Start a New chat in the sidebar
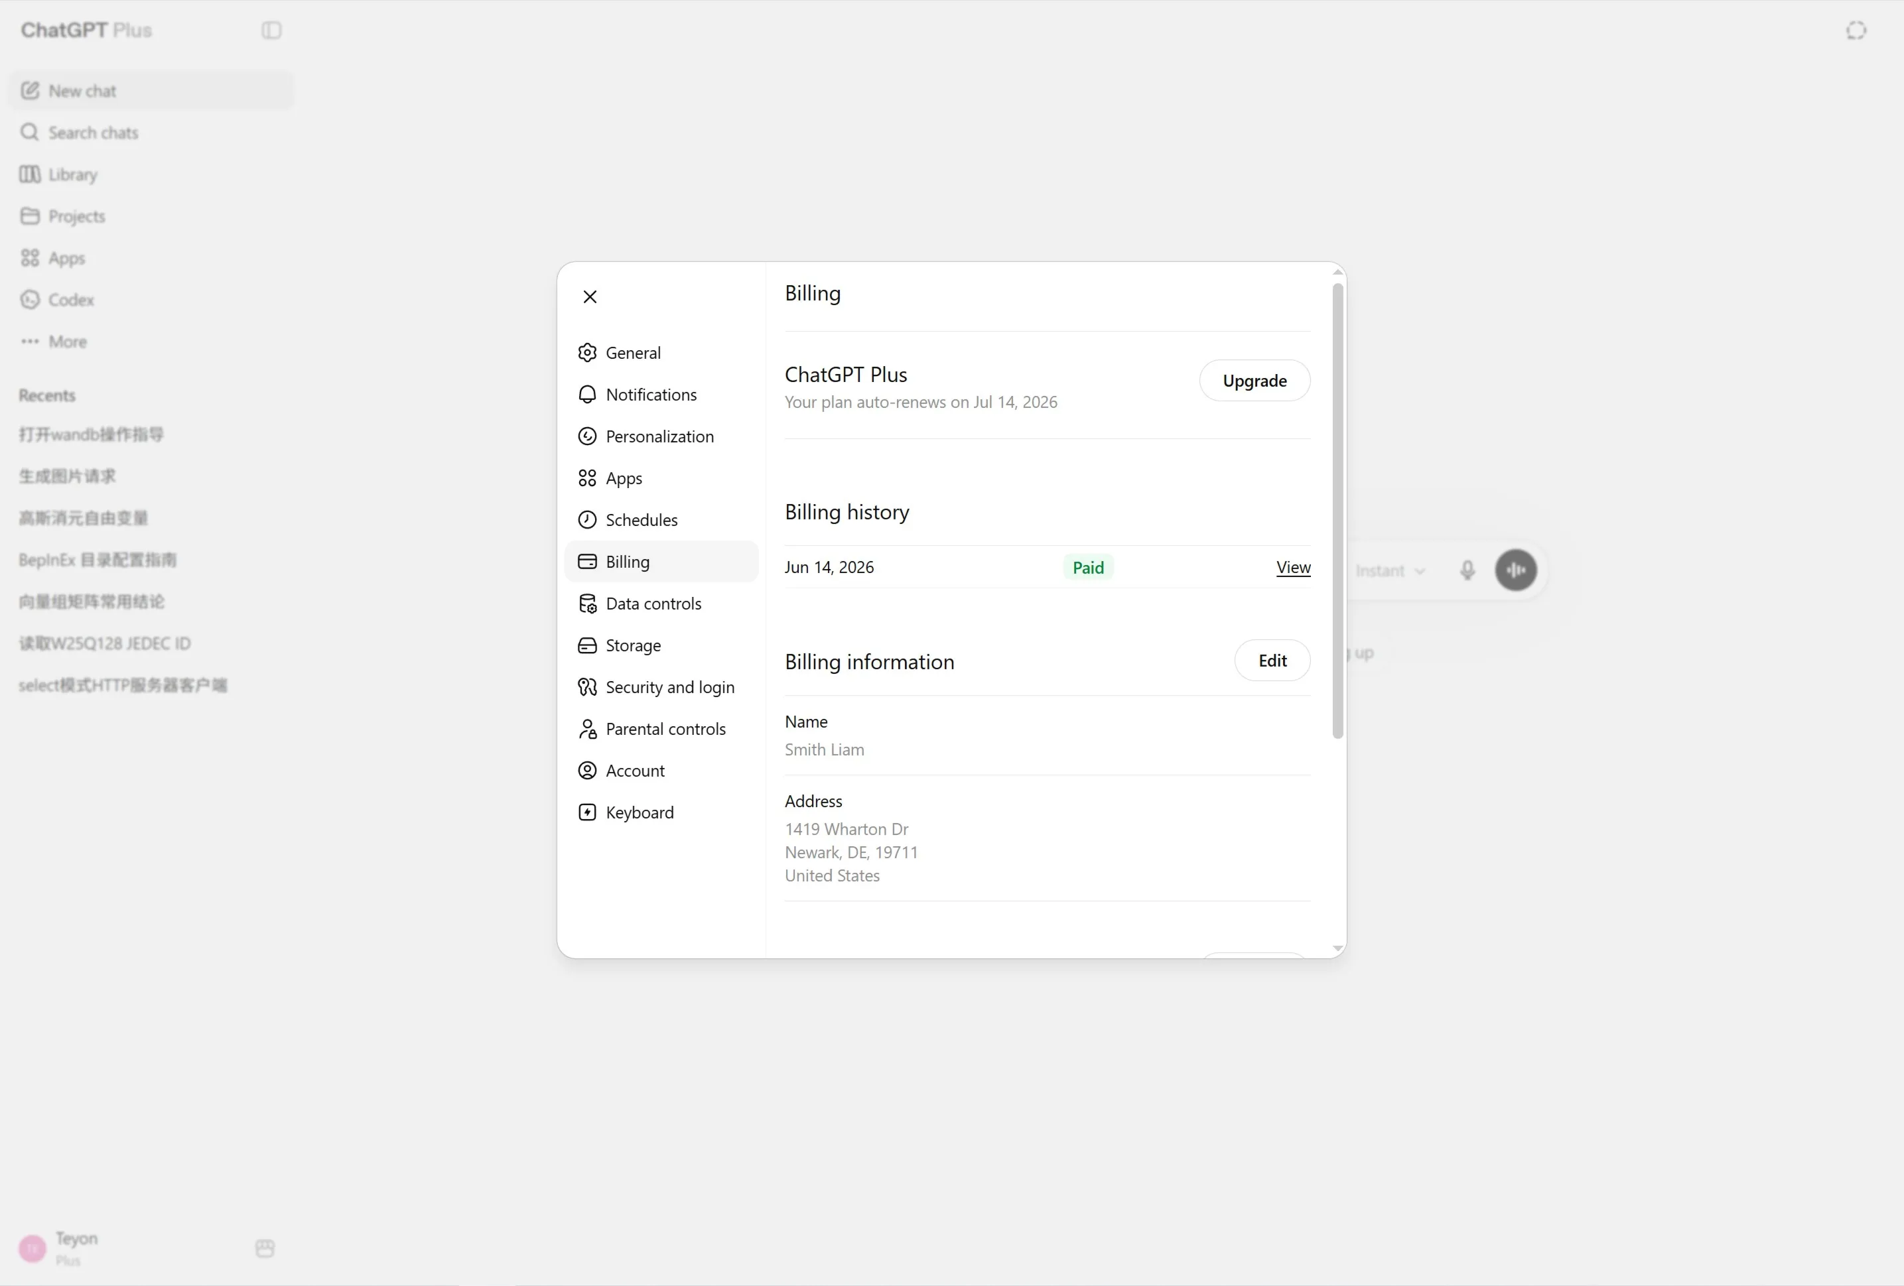Screen dimensions: 1904x1286 (151, 91)
